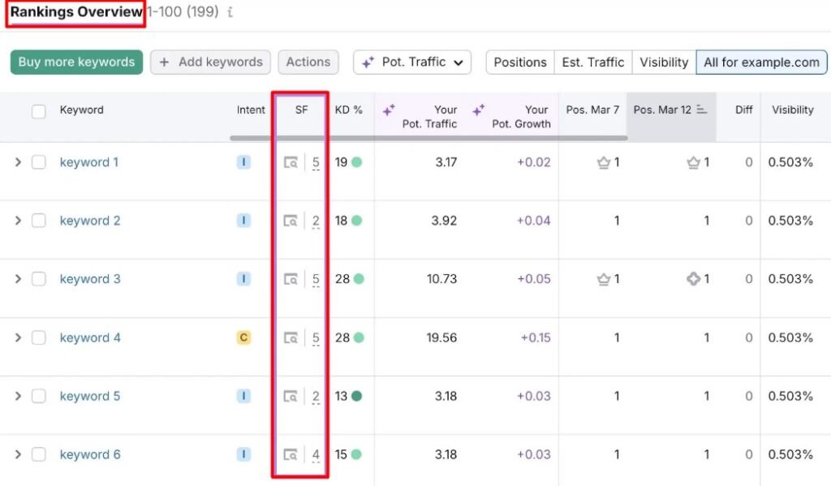Image resolution: width=831 pixels, height=486 pixels.
Task: Expand the keyword 1 row
Action: (x=18, y=162)
